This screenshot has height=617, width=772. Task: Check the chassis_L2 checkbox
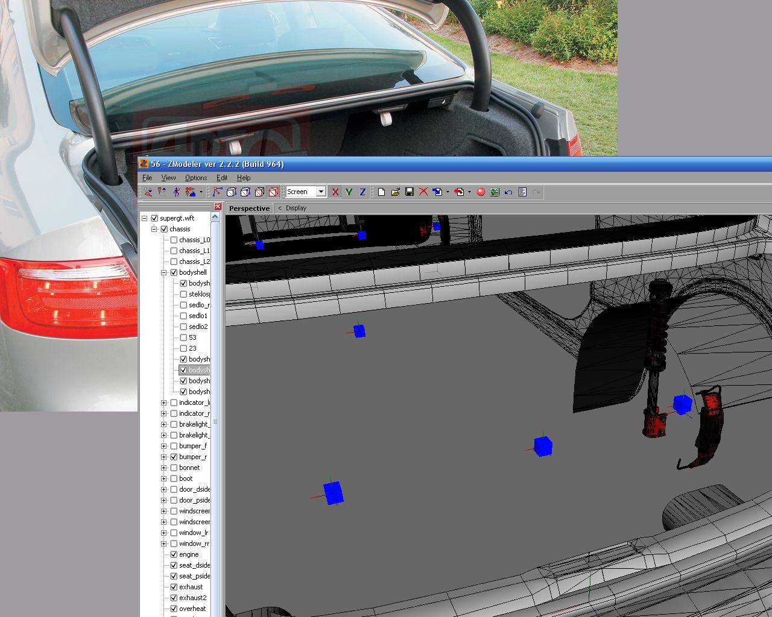(x=174, y=262)
